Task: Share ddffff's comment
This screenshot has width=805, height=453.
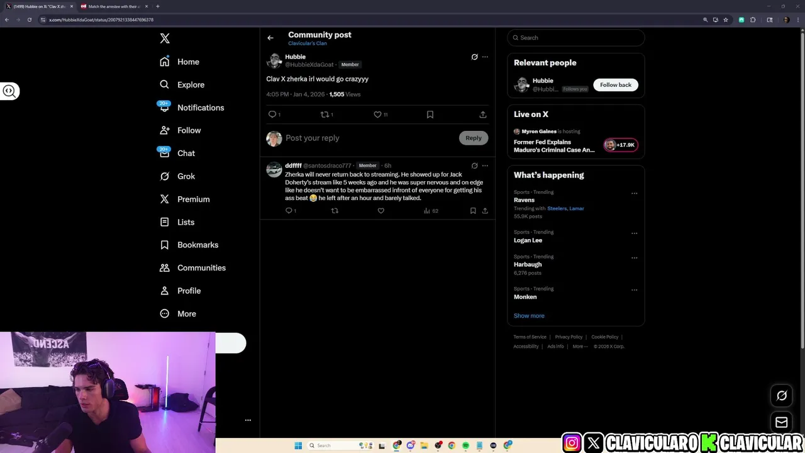Action: [485, 211]
